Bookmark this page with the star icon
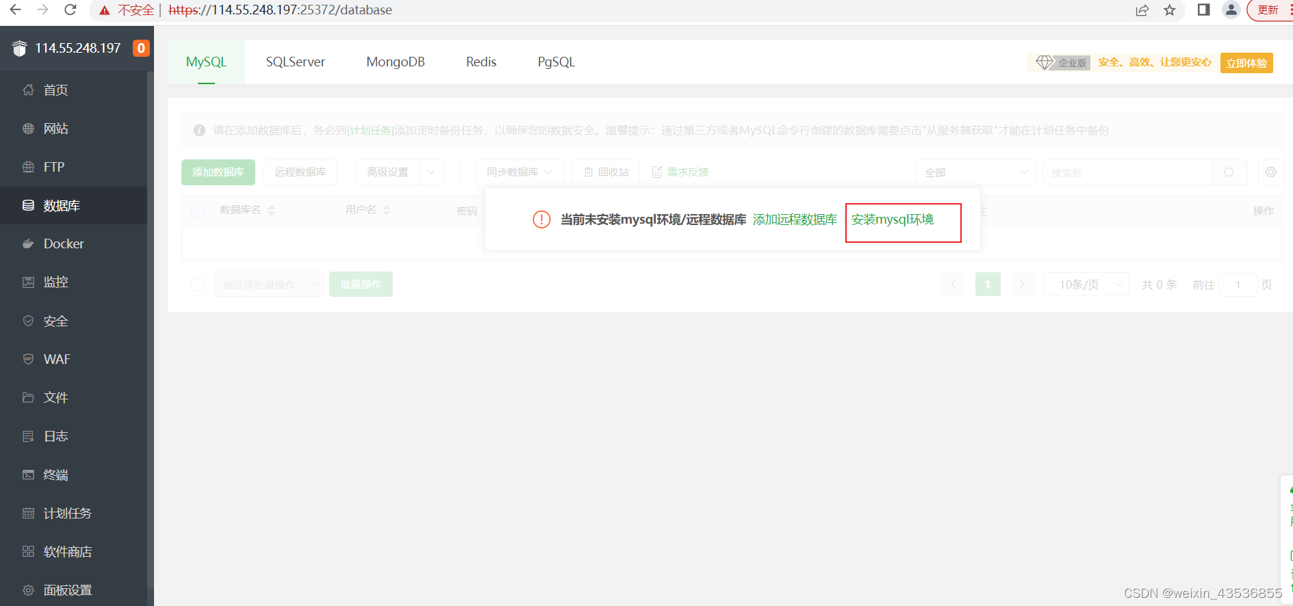Image resolution: width=1293 pixels, height=606 pixels. tap(1170, 10)
